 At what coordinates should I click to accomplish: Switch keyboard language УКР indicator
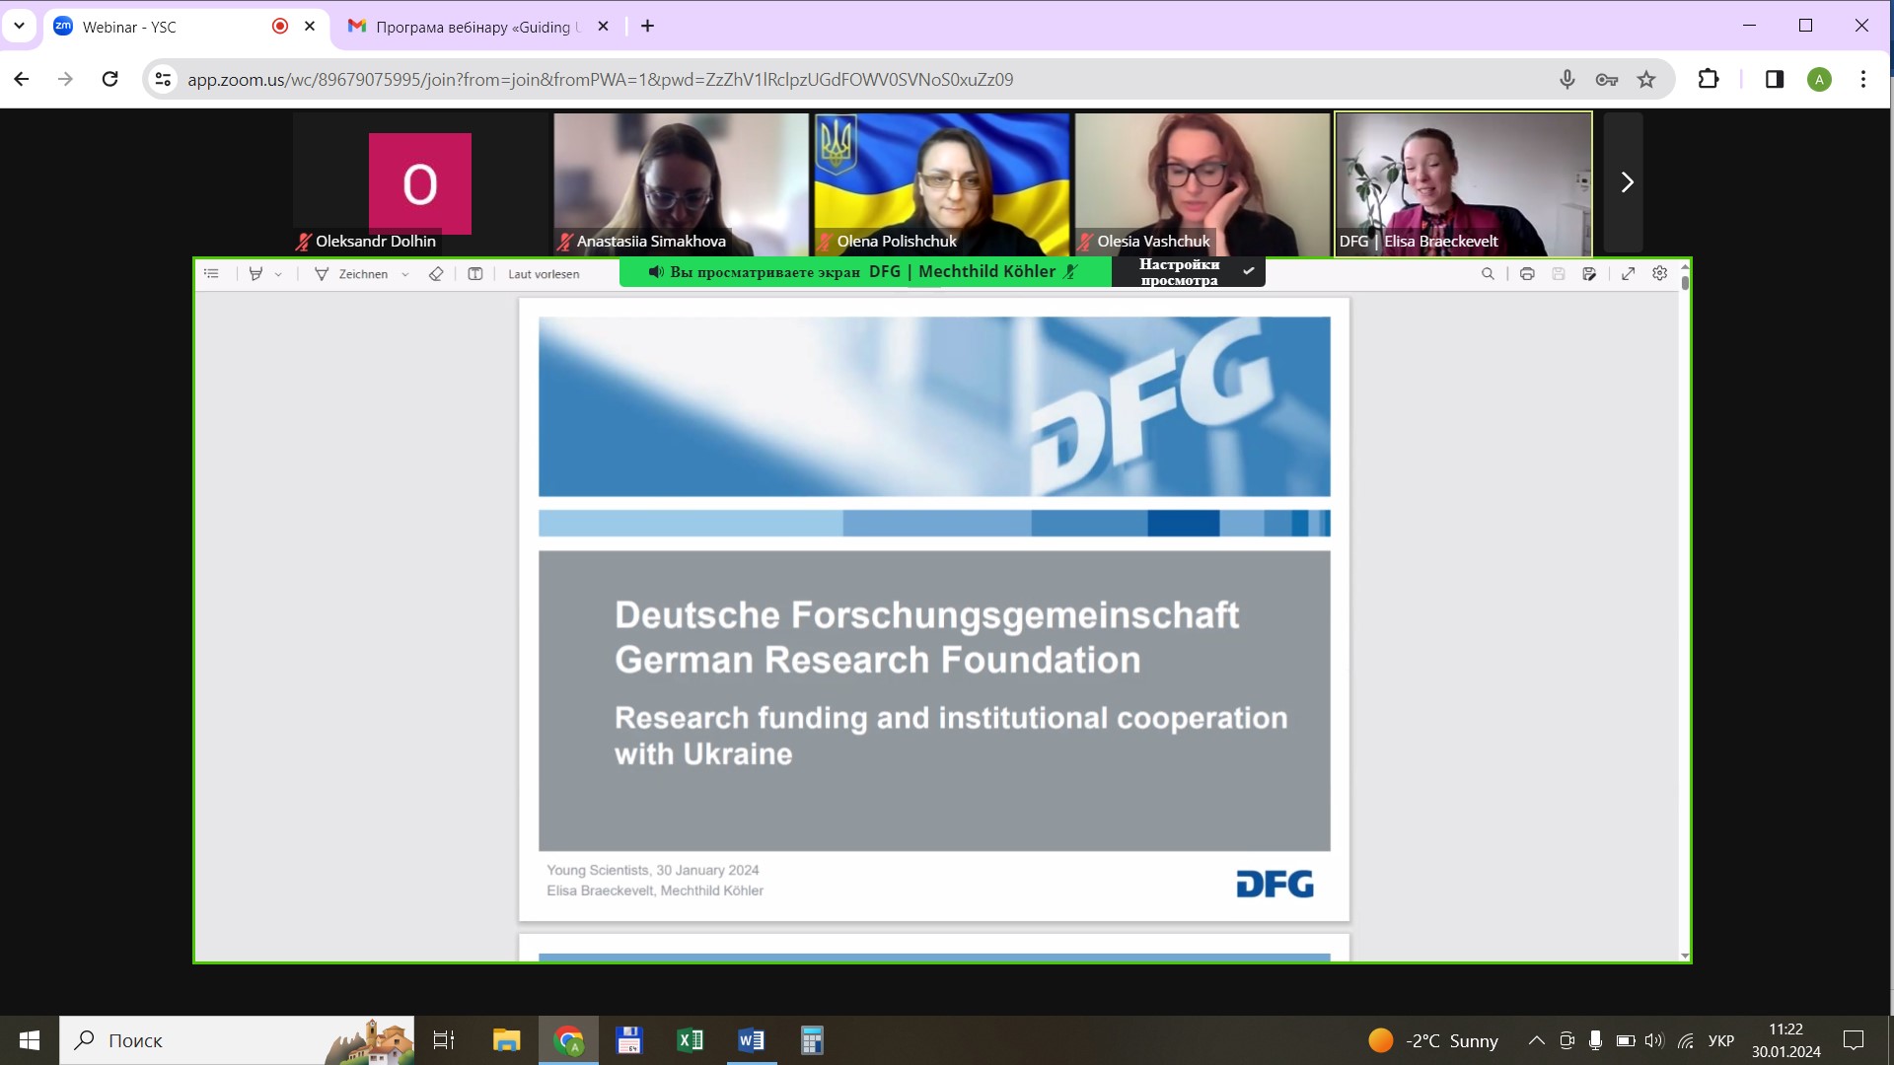tap(1721, 1040)
